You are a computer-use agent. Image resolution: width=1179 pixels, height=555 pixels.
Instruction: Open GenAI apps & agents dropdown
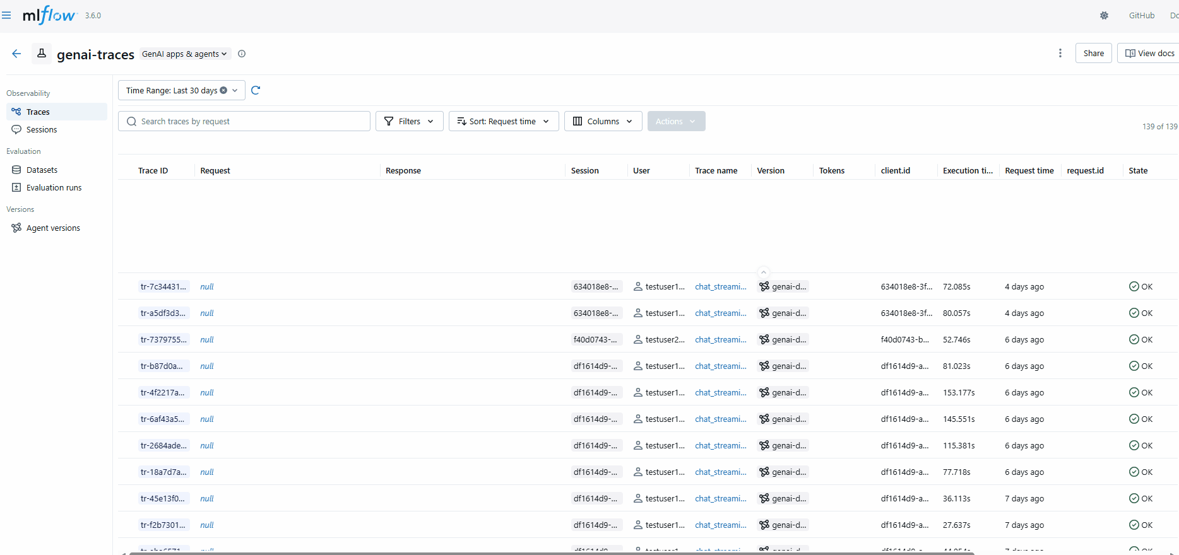184,54
